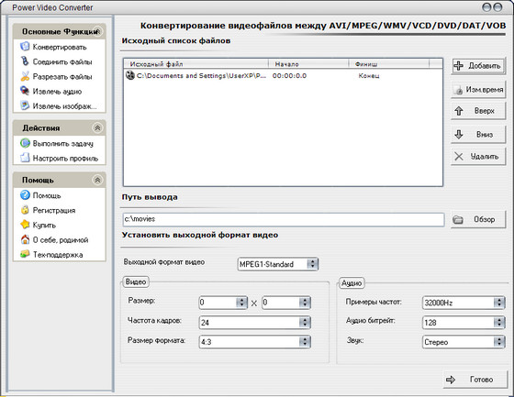Viewport: 514px width, 397px height.
Task: Open the 4:3 aspect ratio dropdown
Action: (254, 342)
